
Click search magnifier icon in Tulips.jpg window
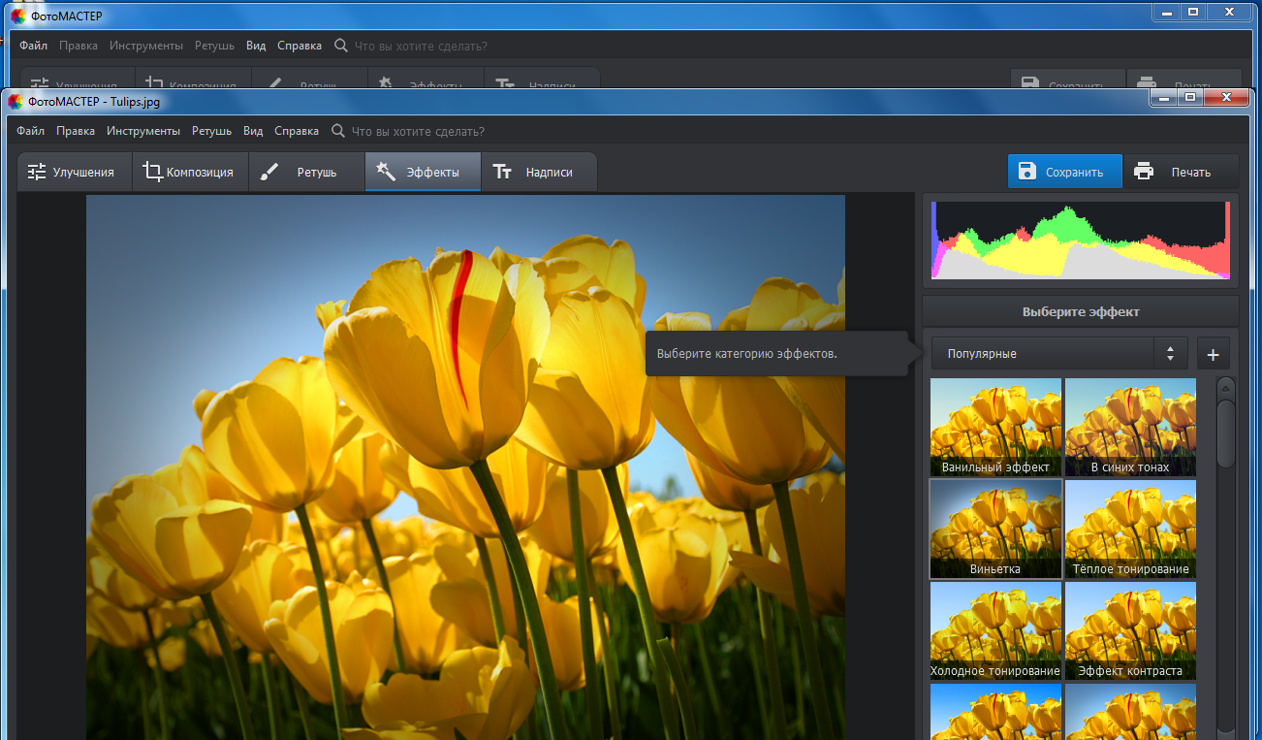pyautogui.click(x=338, y=131)
